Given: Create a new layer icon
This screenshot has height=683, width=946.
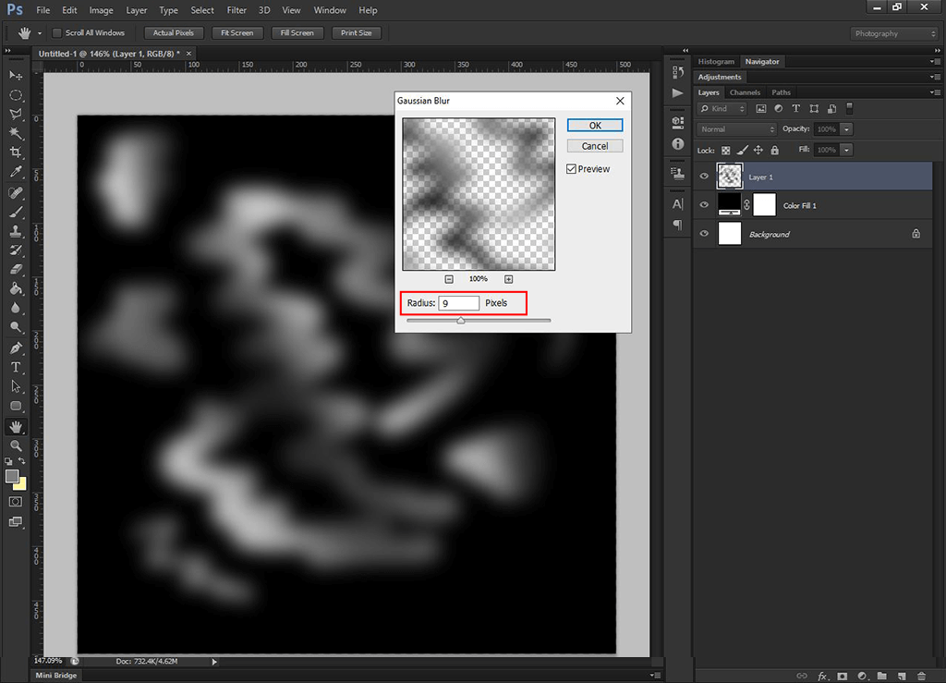Looking at the screenshot, I should [902, 677].
